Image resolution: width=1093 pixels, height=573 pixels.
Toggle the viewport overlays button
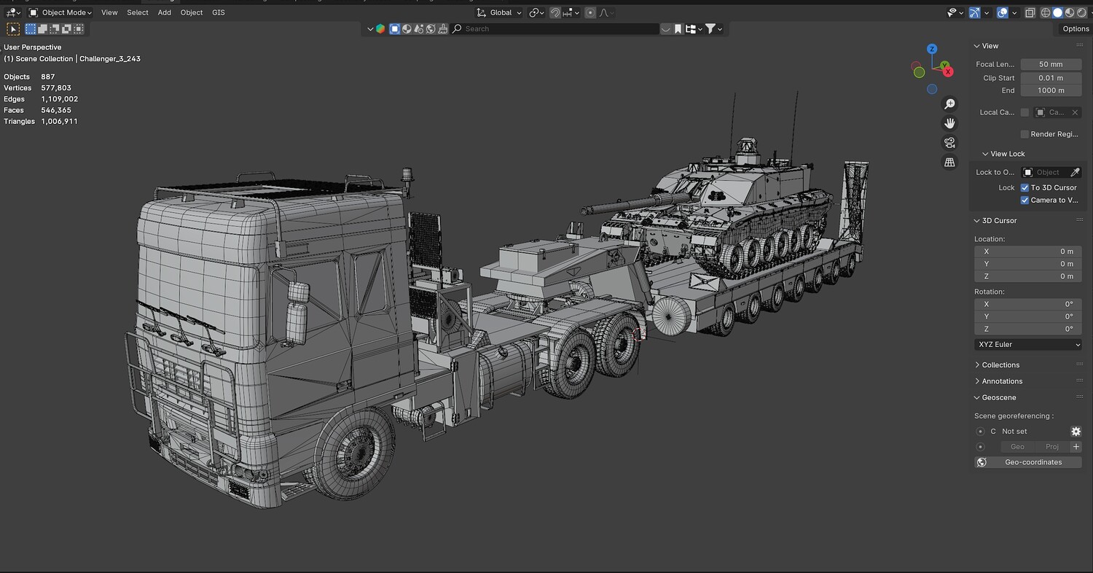(x=1003, y=12)
